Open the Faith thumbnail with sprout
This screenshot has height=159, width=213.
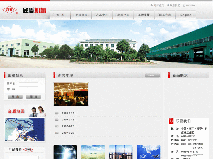(x=93, y=152)
